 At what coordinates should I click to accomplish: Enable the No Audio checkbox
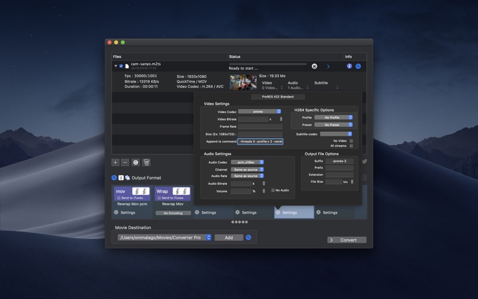click(x=273, y=190)
